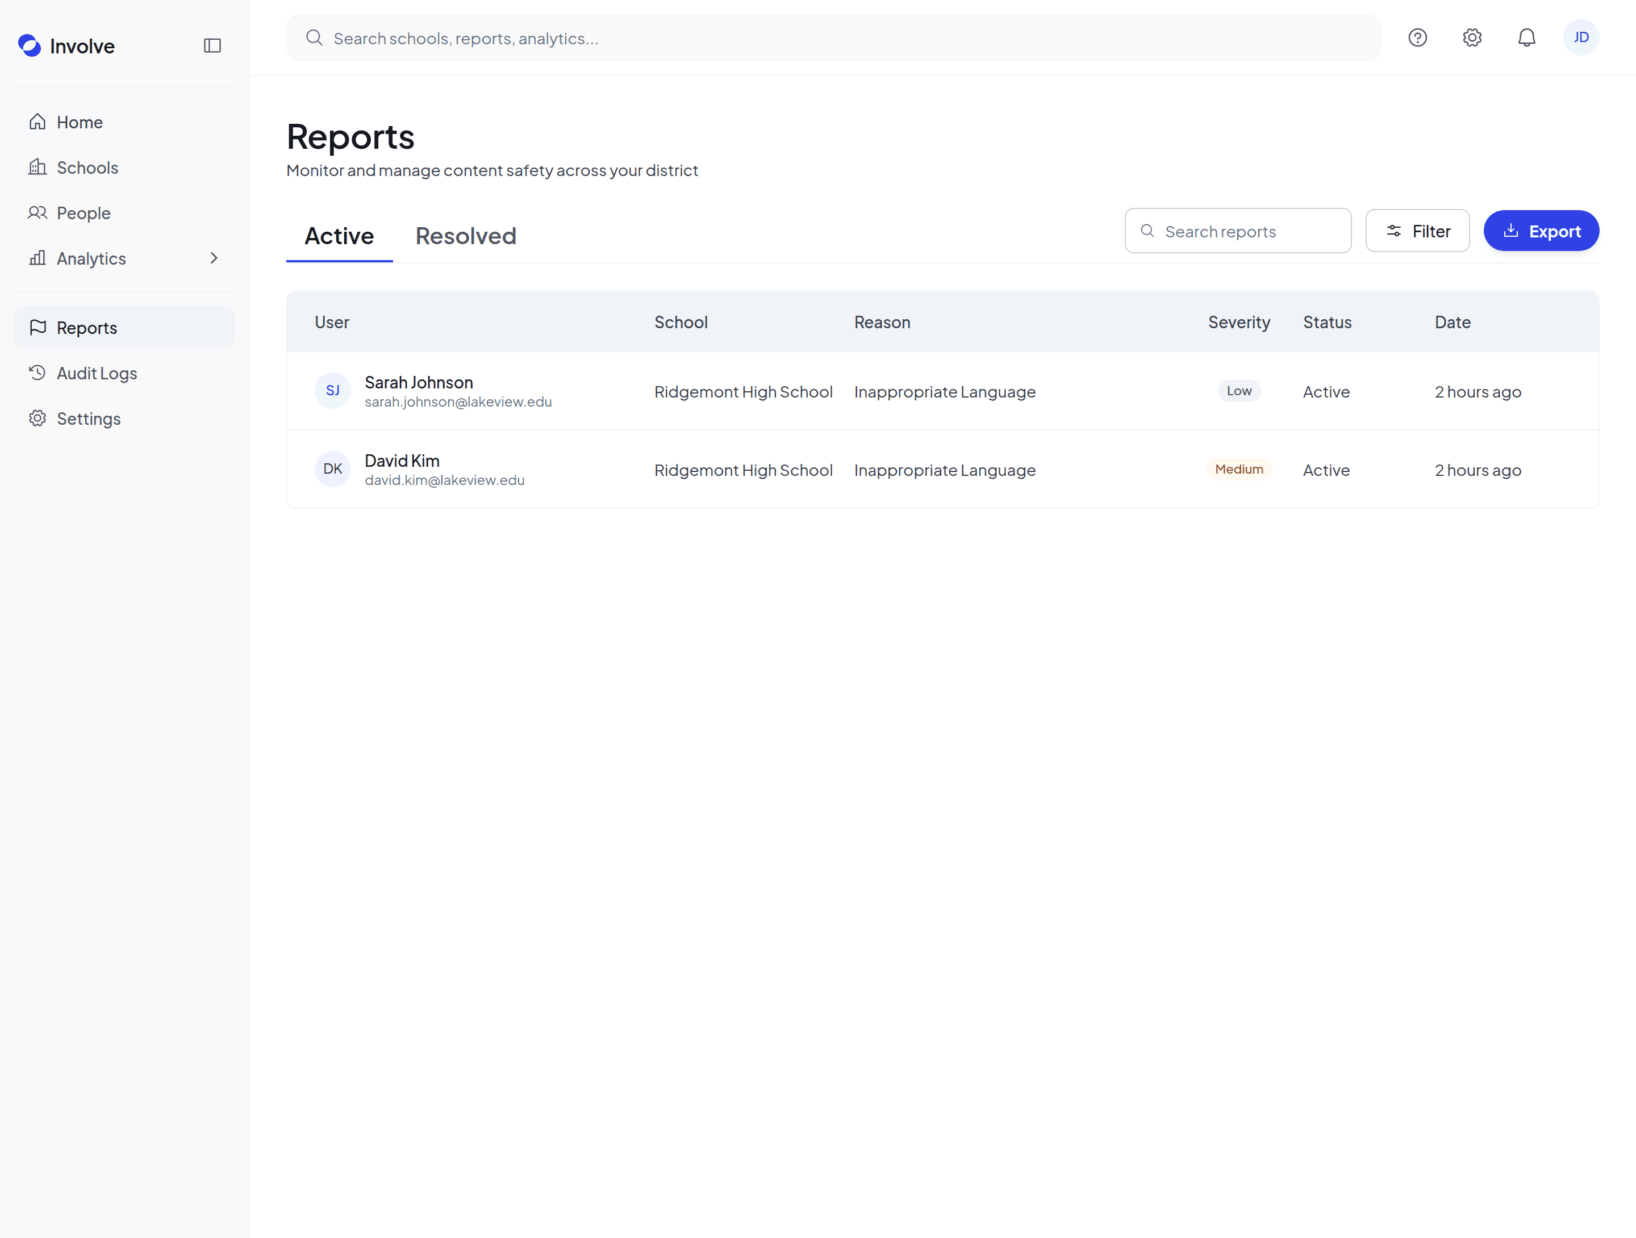1636x1238 pixels.
Task: Click the Audit Logs history icon
Action: coord(37,373)
